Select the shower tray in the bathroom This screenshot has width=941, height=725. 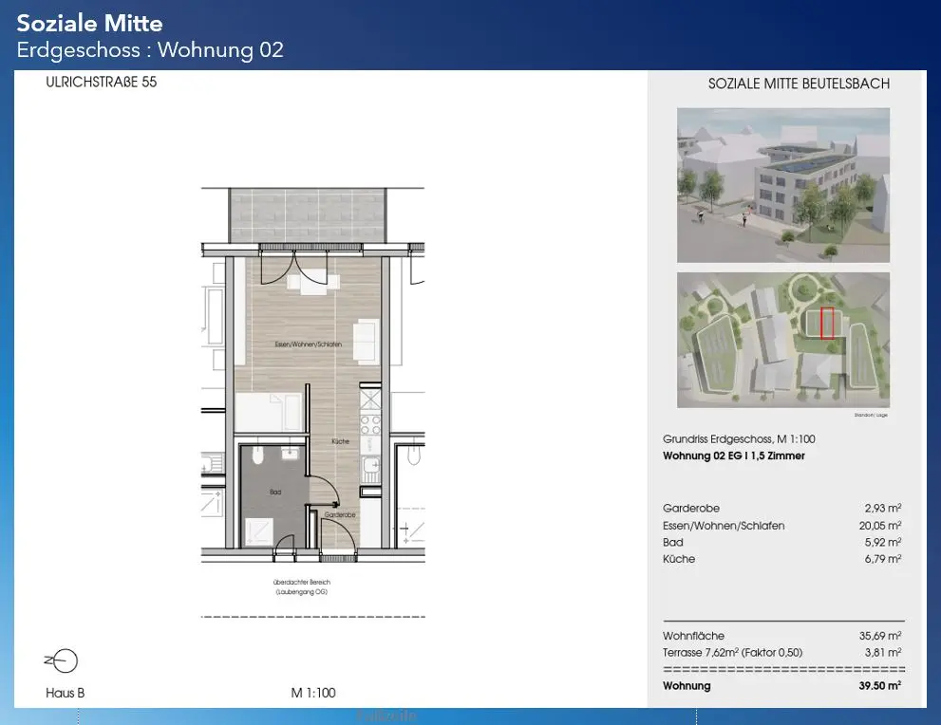[x=259, y=530]
